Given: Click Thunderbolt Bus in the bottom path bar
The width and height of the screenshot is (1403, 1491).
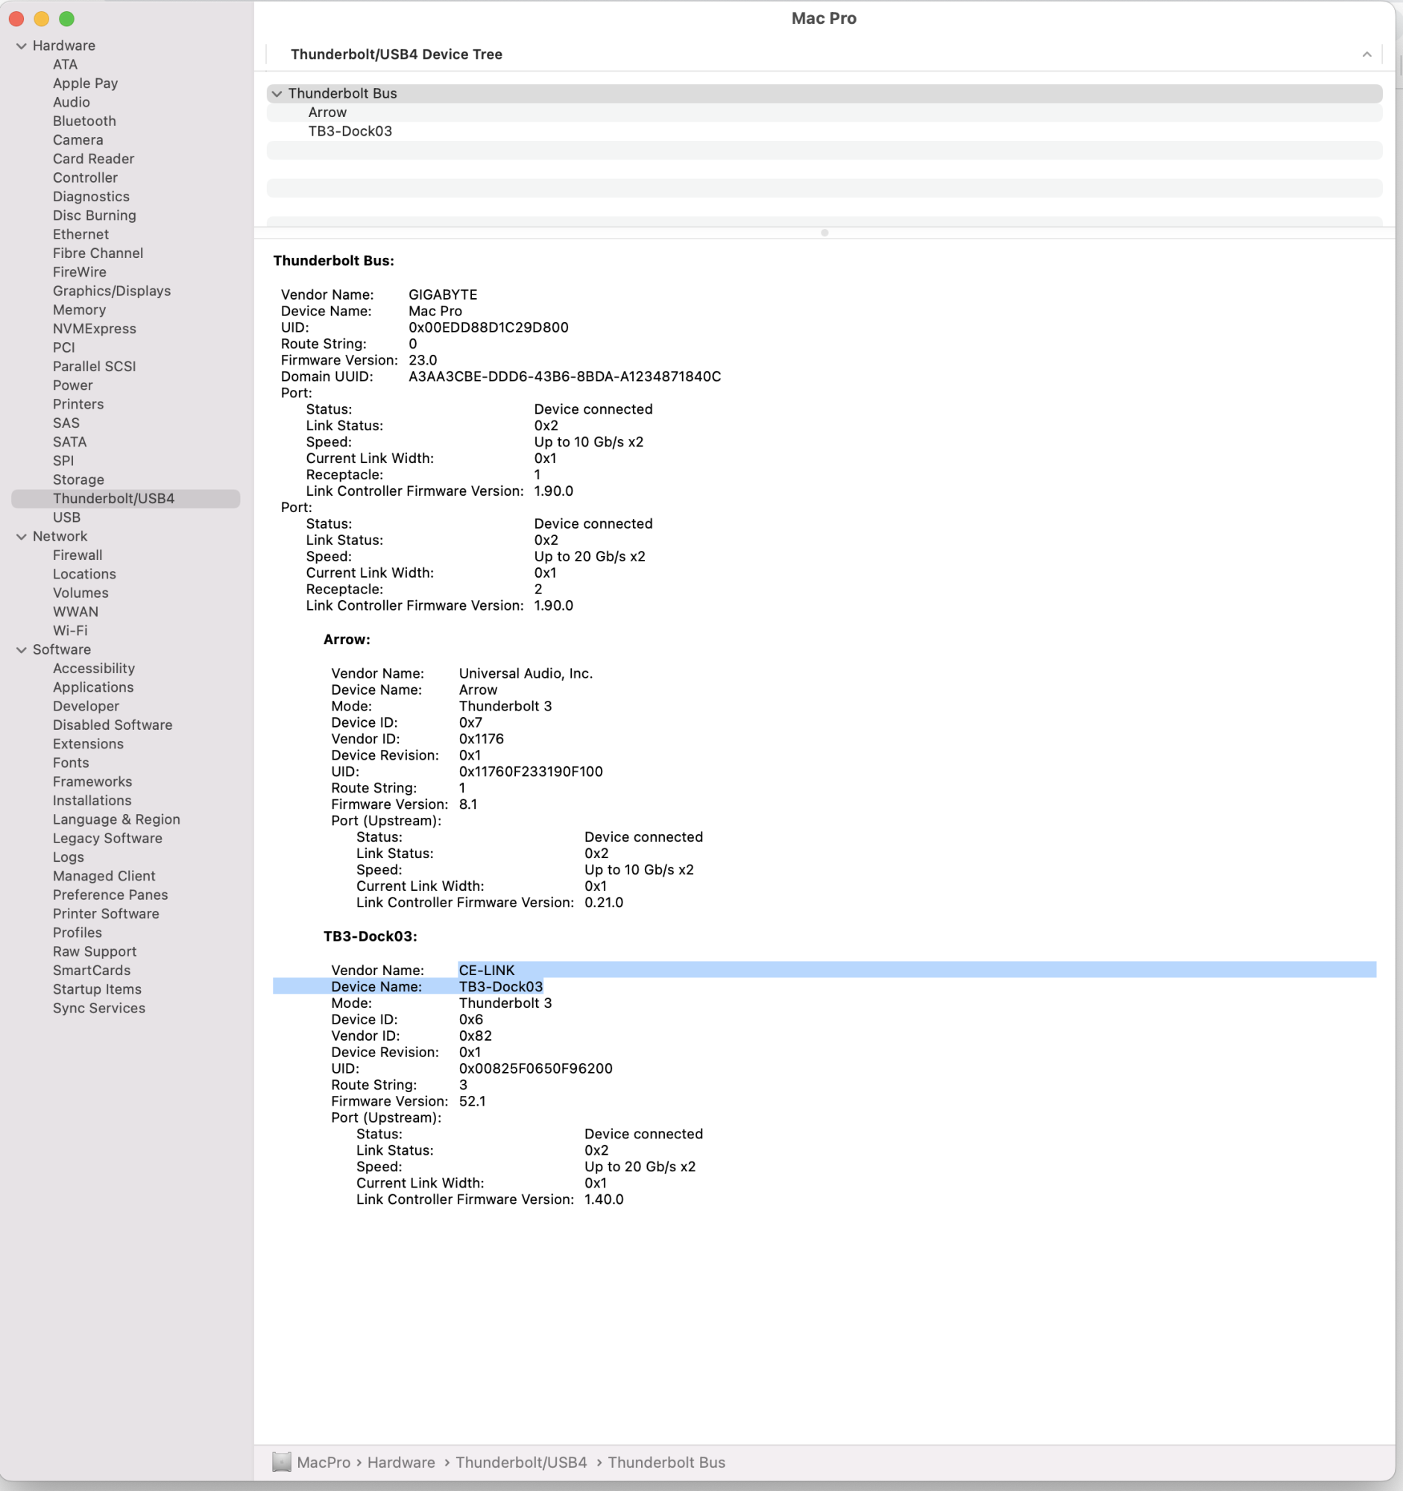Looking at the screenshot, I should click(666, 1462).
